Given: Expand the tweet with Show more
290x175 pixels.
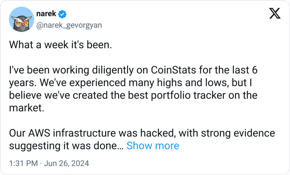Looking at the screenshot, I should coord(153,146).
